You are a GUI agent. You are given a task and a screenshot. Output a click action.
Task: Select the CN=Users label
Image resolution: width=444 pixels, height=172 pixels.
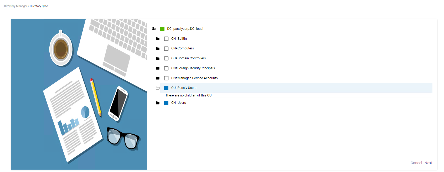click(179, 103)
